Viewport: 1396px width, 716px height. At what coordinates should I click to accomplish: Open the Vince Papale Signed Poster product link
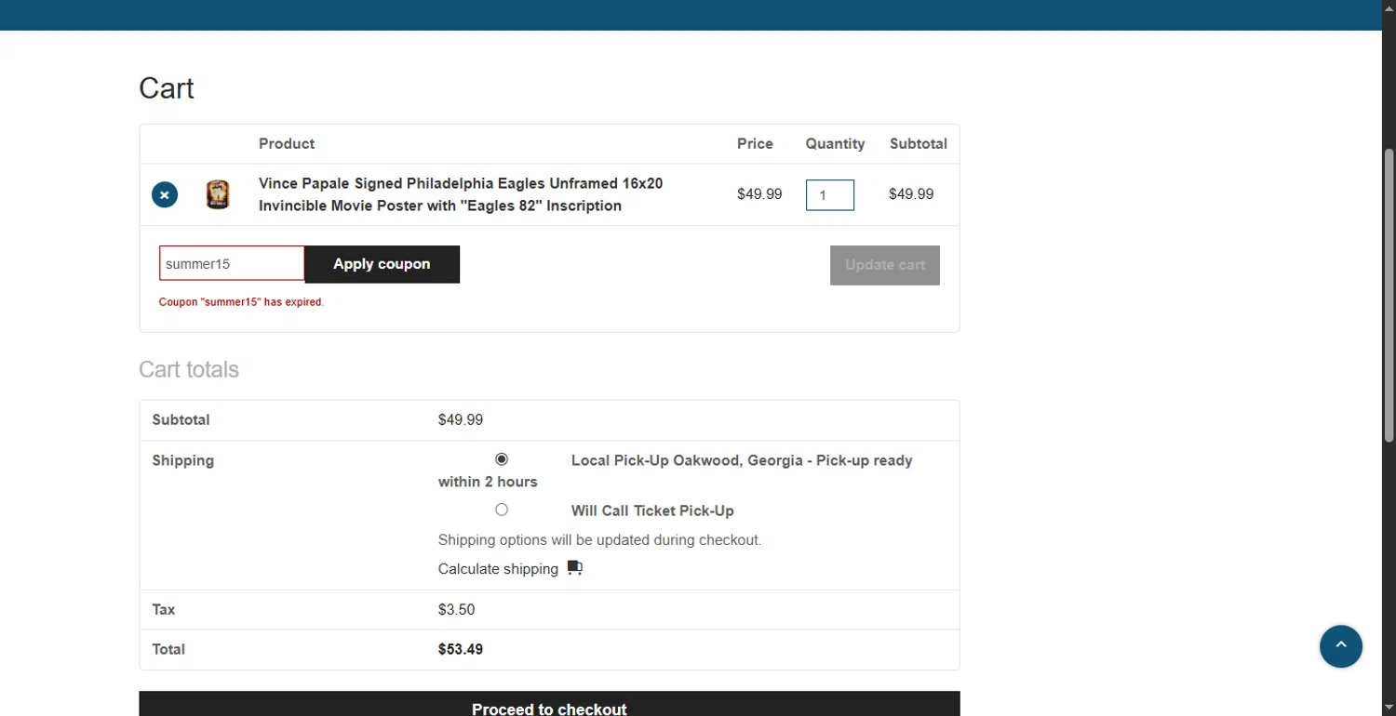(461, 194)
